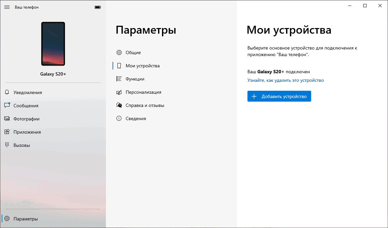Click the phone battery status icon
Image resolution: width=388 pixels, height=228 pixels.
coord(97,7)
